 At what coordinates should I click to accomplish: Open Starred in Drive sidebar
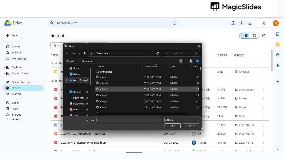coord(16,94)
